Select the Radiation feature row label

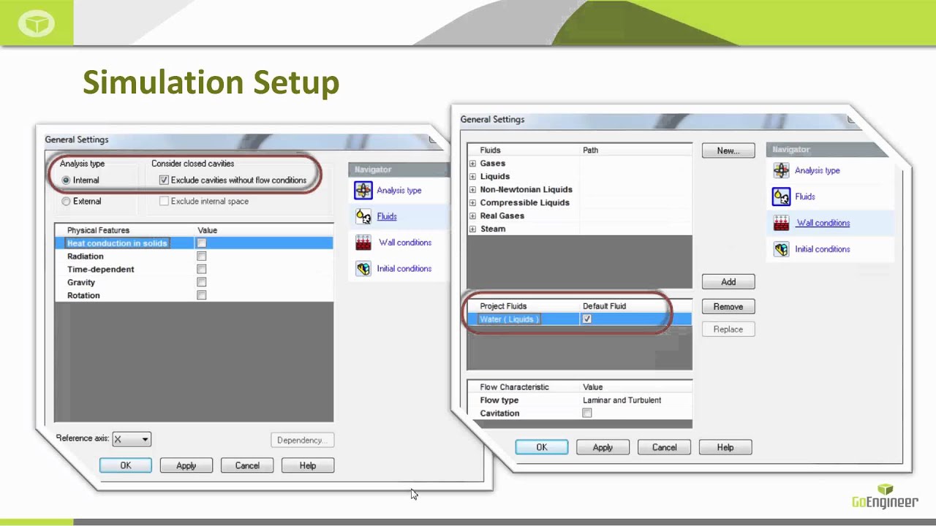click(x=86, y=256)
